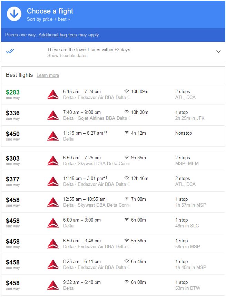This screenshot has width=226, height=297.
Task: Click the Wi-Fi icon on the $303 flight
Action: pyautogui.click(x=127, y=157)
